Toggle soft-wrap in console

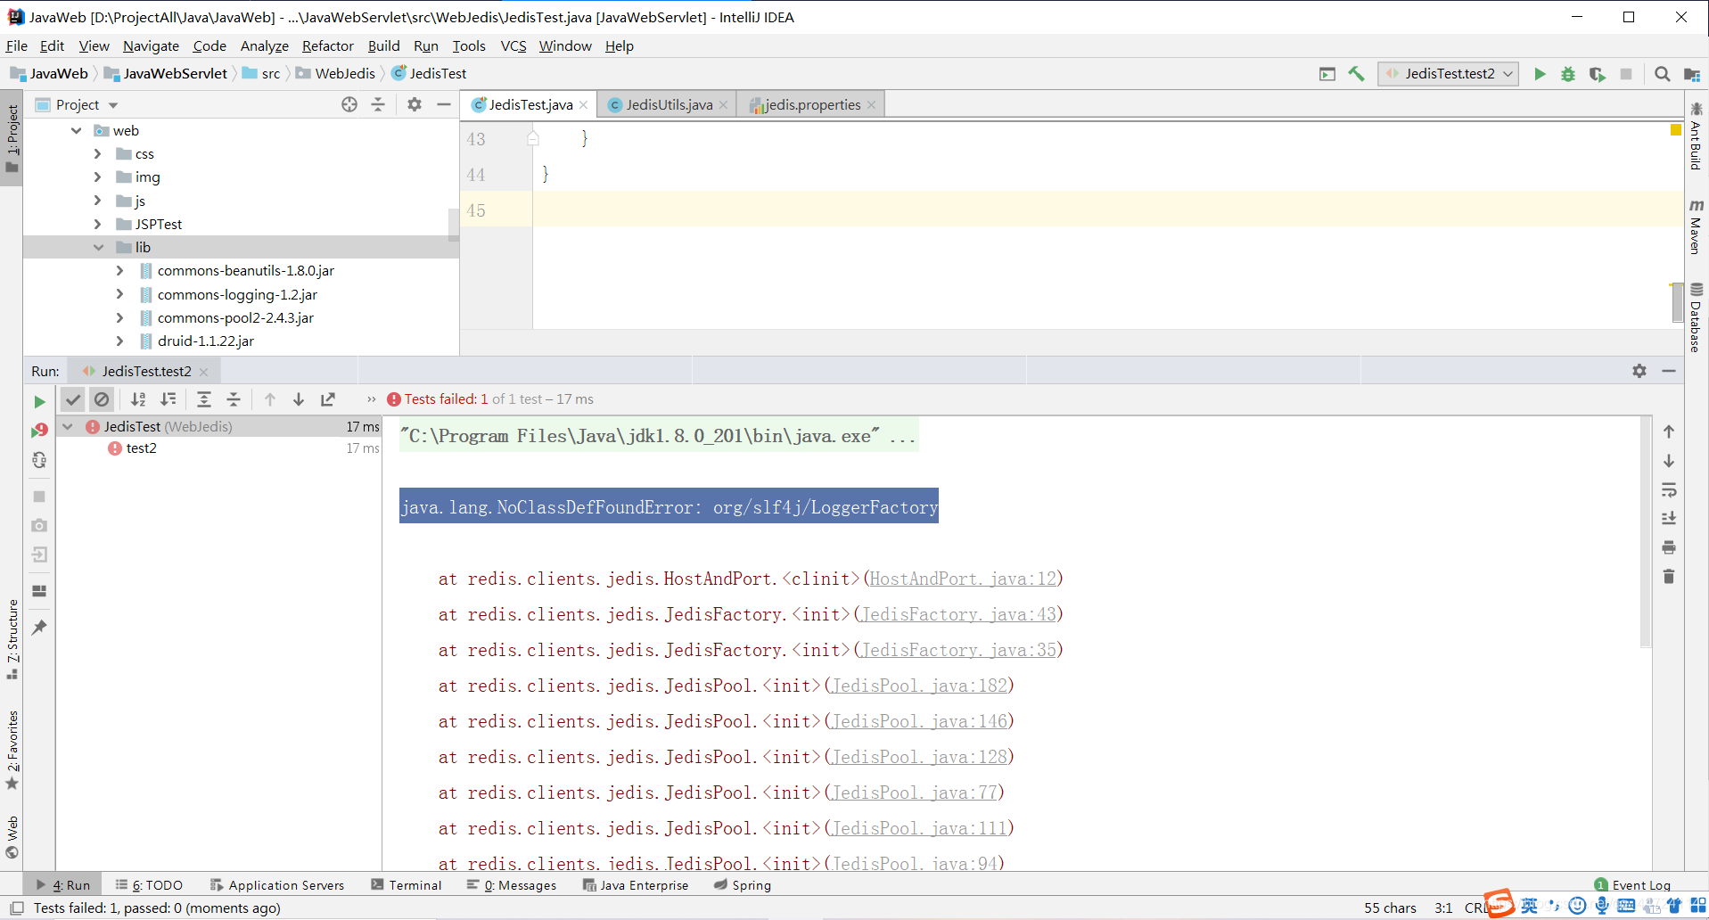[1669, 490]
